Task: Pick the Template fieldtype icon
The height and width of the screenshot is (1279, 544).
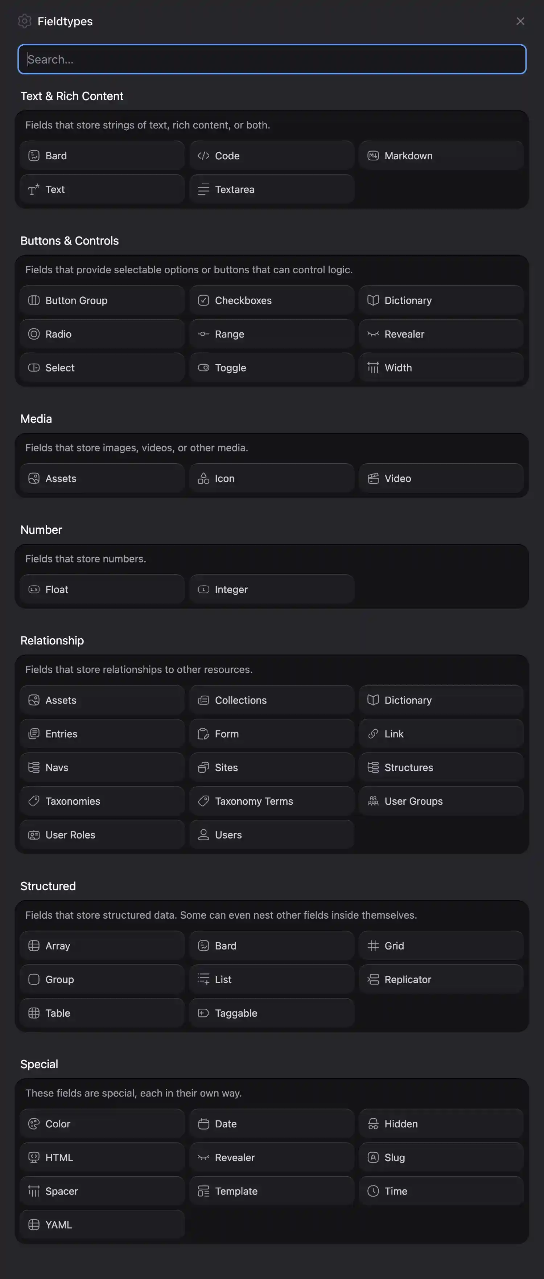Action: pyautogui.click(x=203, y=1192)
